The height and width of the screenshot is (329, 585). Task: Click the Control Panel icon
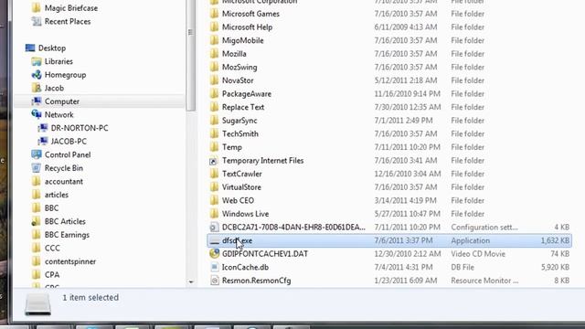point(37,154)
